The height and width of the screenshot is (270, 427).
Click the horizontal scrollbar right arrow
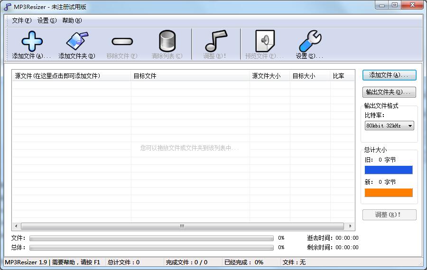(x=351, y=226)
